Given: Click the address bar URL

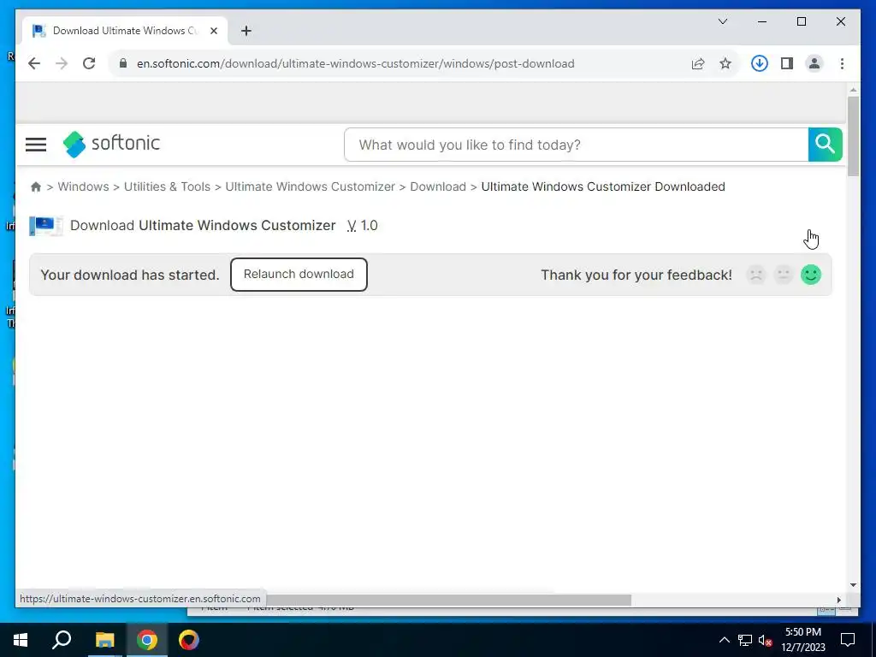Looking at the screenshot, I should [355, 63].
